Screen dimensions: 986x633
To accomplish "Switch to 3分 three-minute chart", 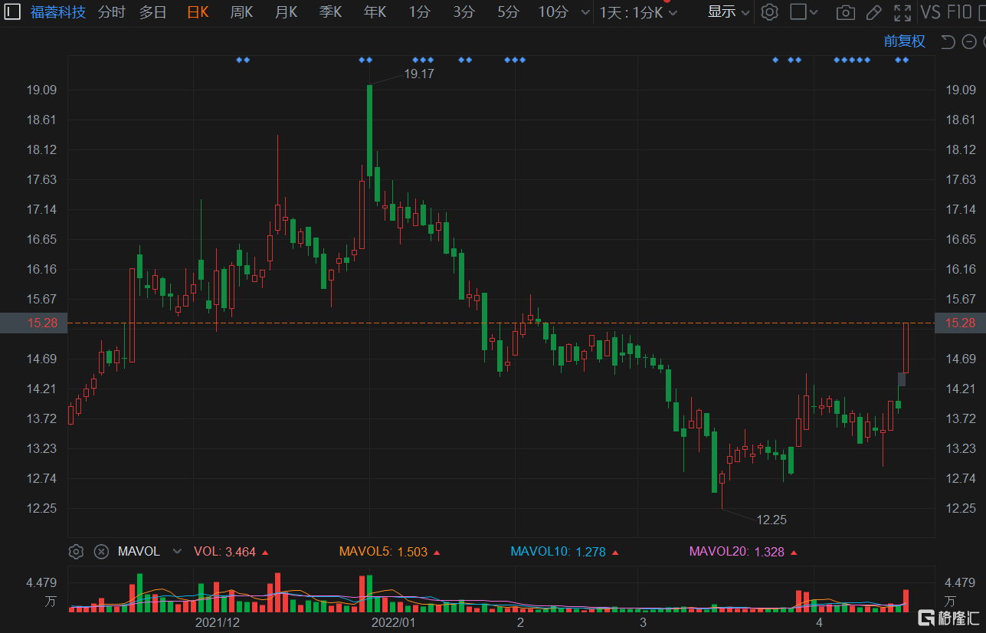I will pyautogui.click(x=464, y=12).
